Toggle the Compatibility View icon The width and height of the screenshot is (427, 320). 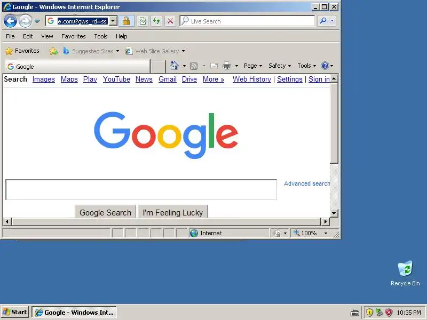pyautogui.click(x=143, y=21)
